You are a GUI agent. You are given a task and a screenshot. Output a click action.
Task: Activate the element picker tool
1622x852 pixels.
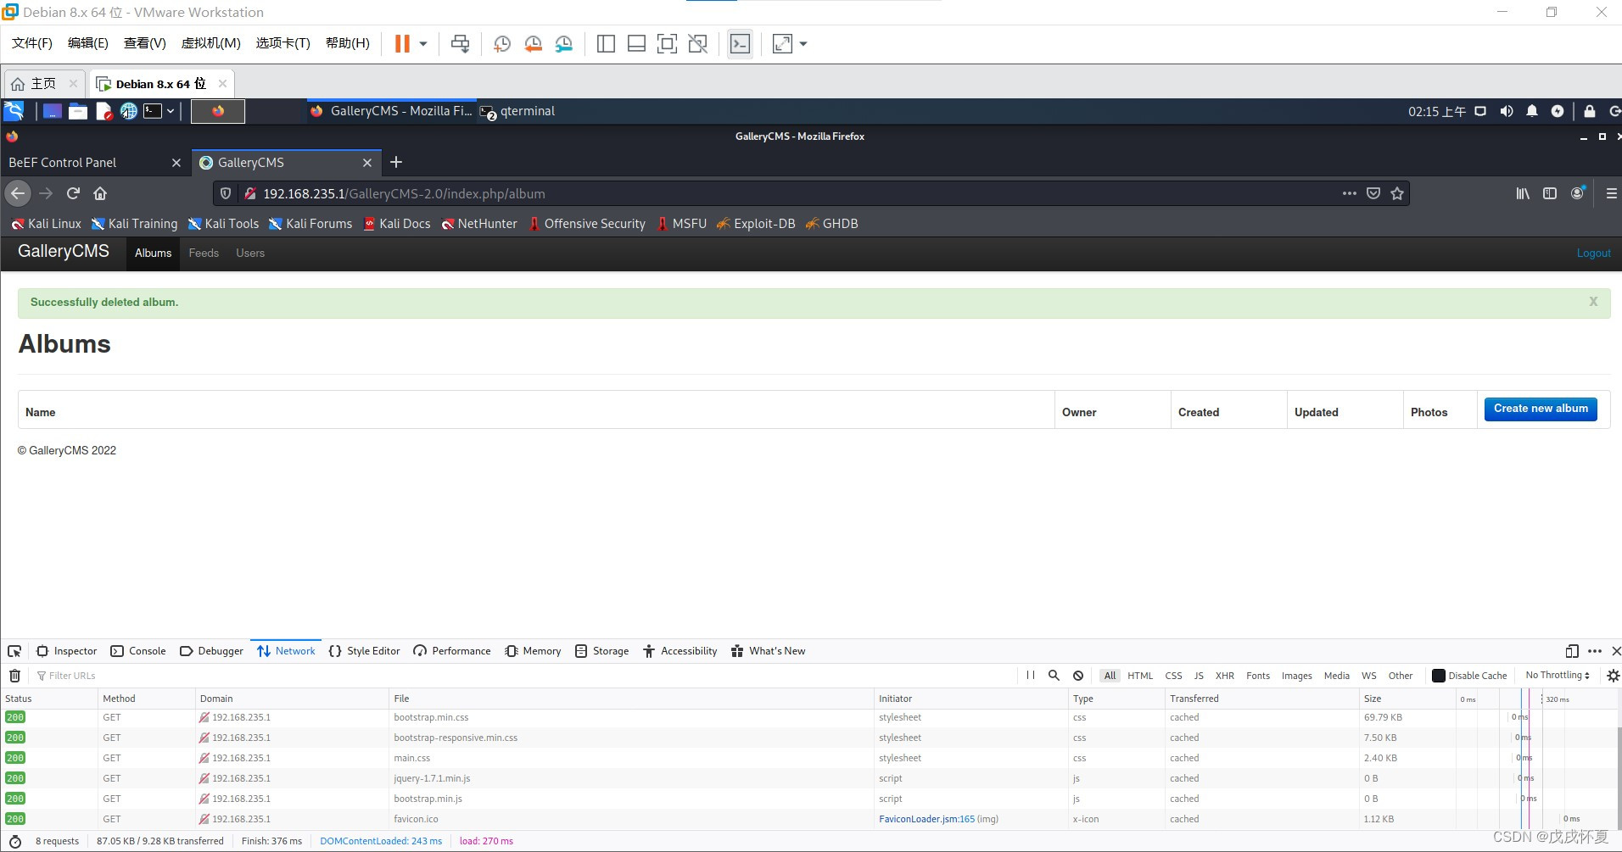click(x=14, y=651)
